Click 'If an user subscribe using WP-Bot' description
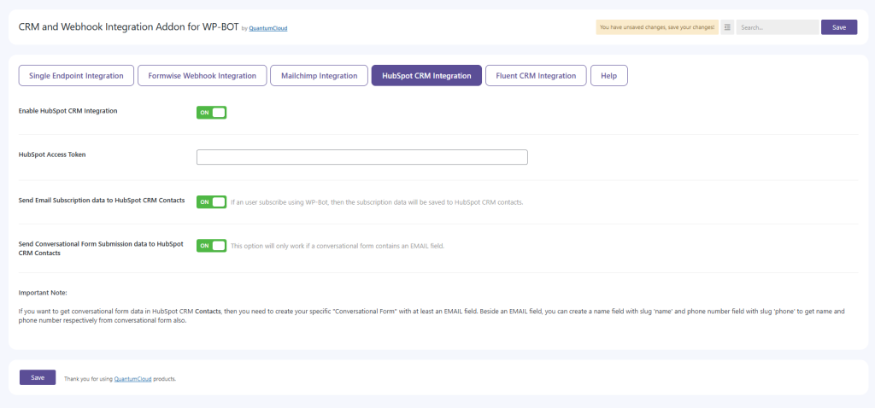The height and width of the screenshot is (408, 875). [377, 202]
